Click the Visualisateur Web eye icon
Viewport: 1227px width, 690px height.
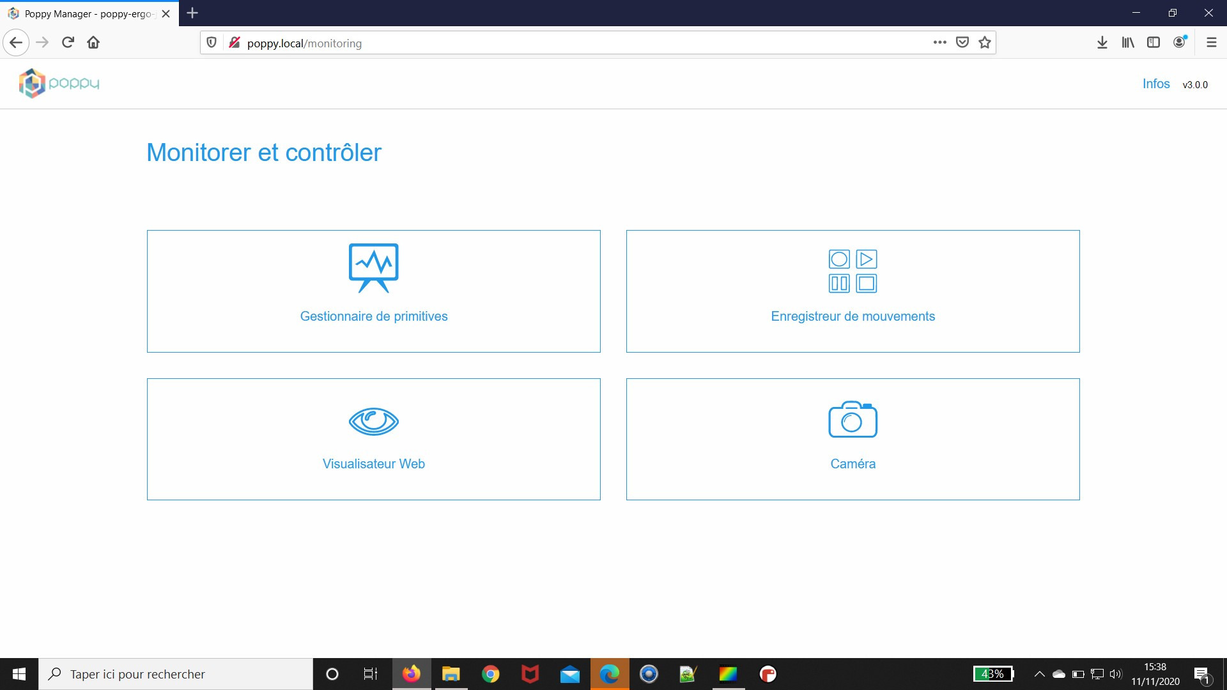pos(374,421)
